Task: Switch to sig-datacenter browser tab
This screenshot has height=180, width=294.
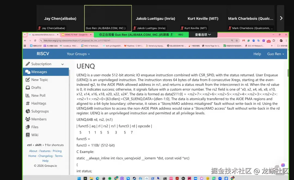Action: (44, 34)
